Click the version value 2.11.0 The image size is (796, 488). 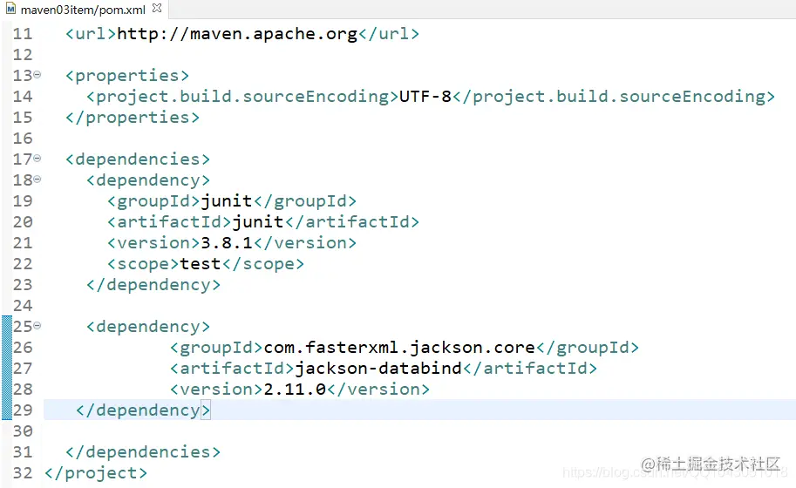click(295, 389)
